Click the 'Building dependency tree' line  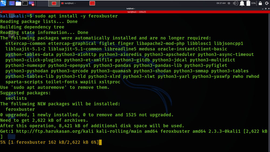[32, 27]
